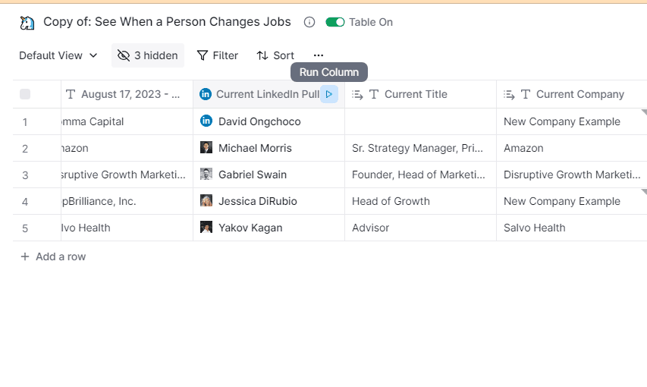Open the Sort options
This screenshot has width=647, height=387.
(275, 55)
